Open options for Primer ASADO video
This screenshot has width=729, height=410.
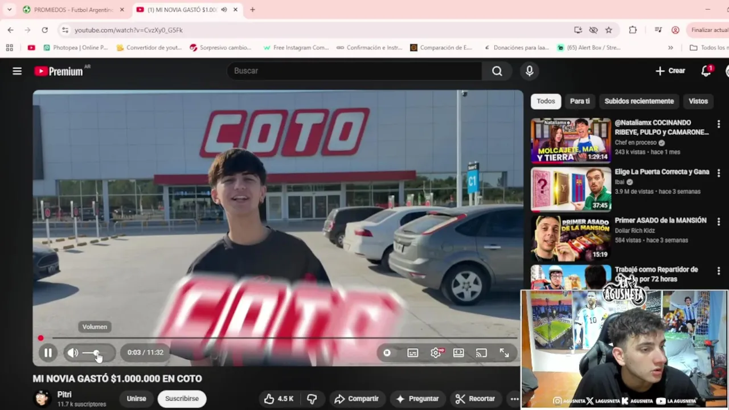[x=719, y=222]
